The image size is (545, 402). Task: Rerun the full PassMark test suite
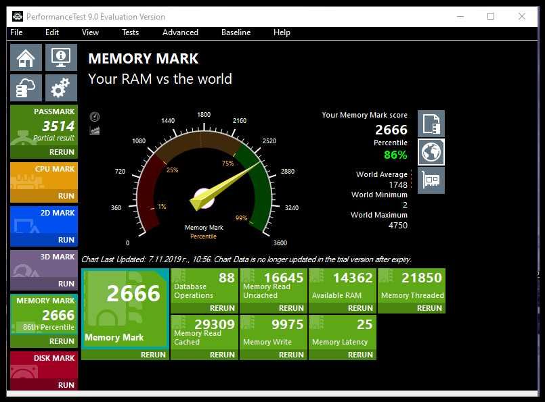tap(62, 152)
